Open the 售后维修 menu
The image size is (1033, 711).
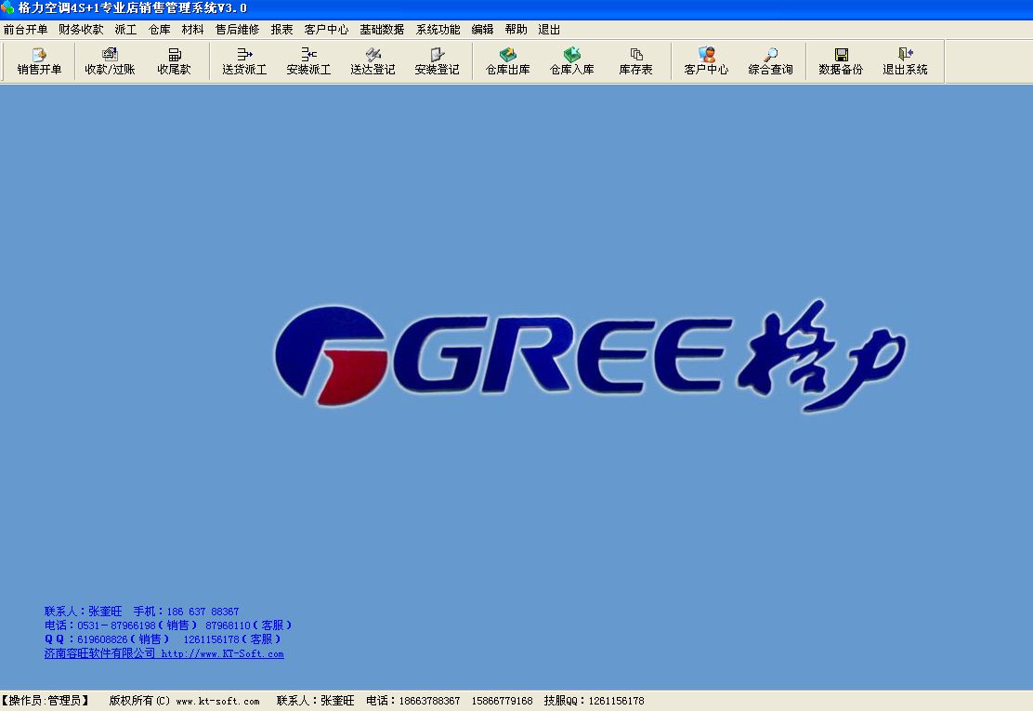(x=237, y=30)
